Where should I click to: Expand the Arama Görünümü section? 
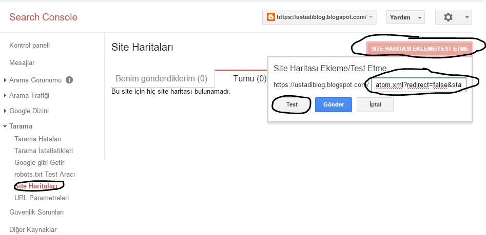[35, 80]
